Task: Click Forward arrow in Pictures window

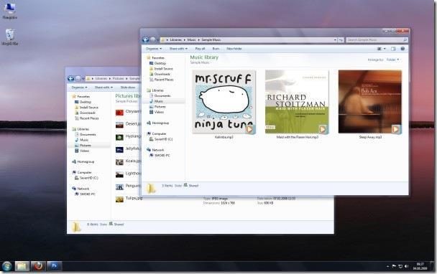Action: pos(78,79)
